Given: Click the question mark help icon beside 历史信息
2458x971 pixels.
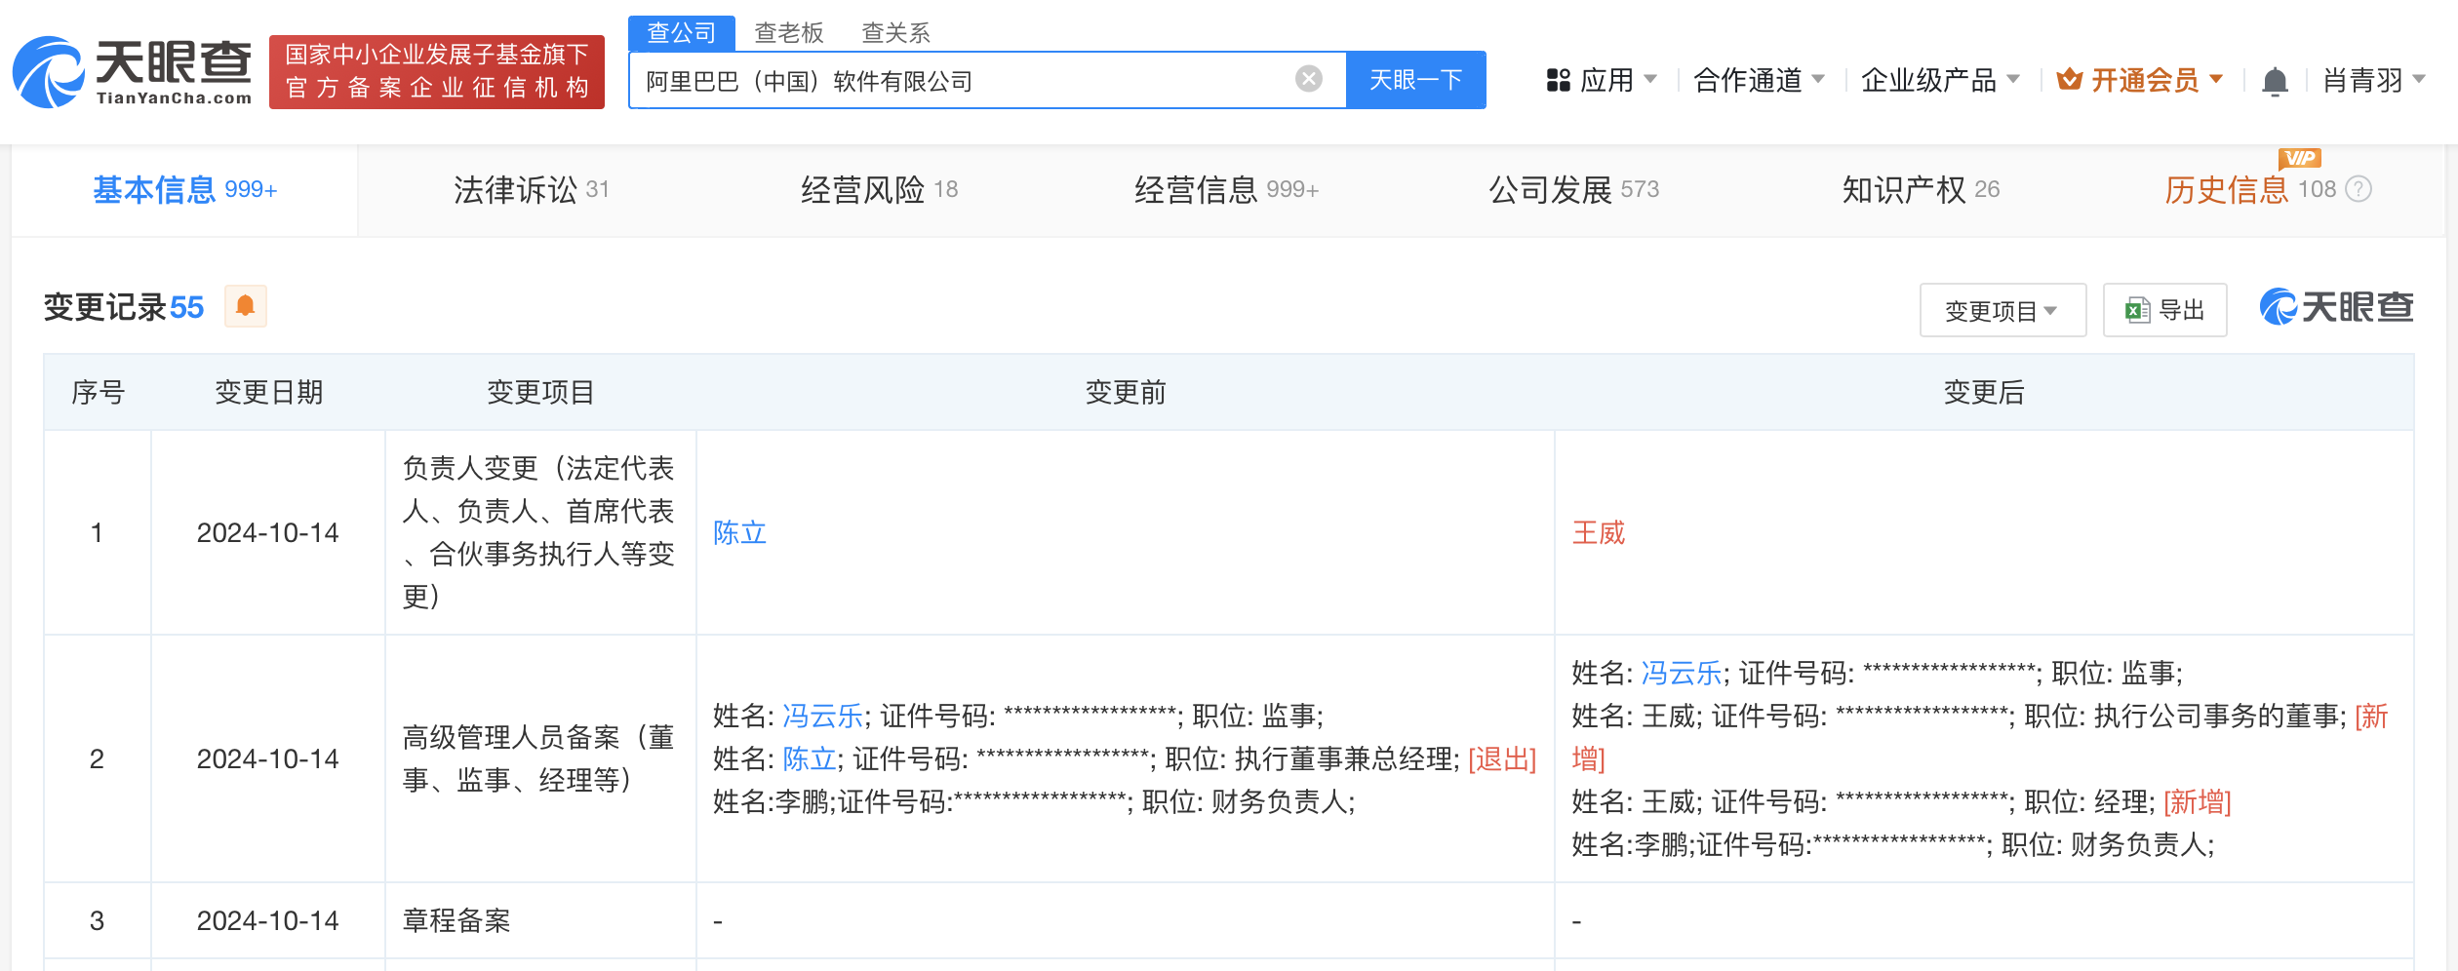Looking at the screenshot, I should click(2359, 189).
